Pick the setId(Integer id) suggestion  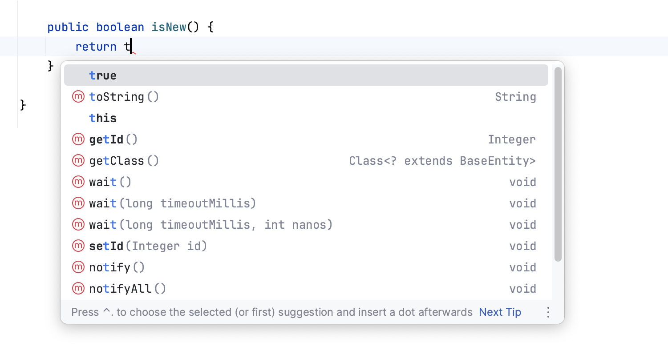(148, 246)
